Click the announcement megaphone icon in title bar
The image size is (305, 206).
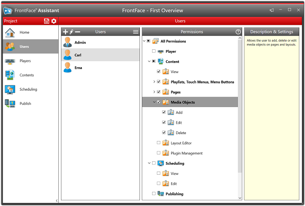coord(272,10)
